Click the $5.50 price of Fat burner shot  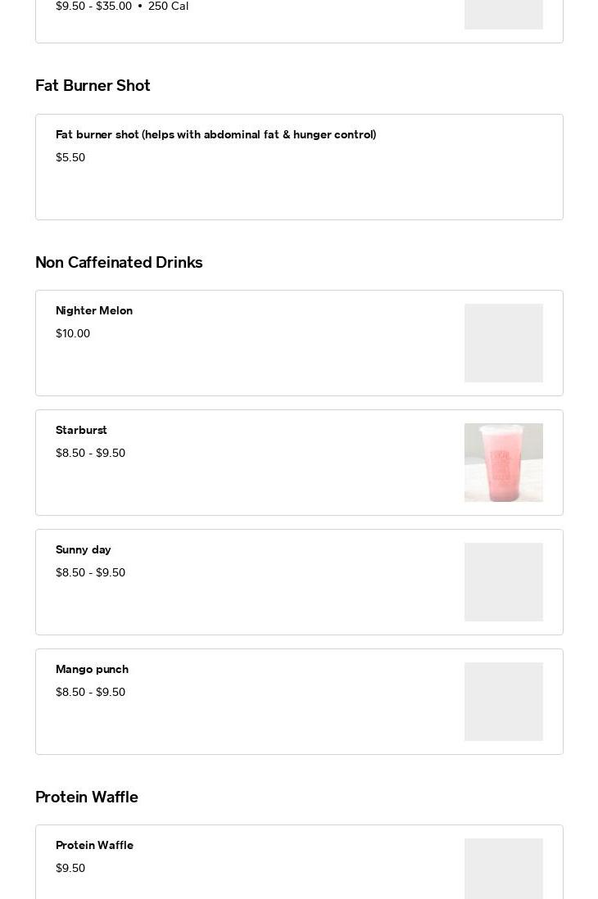(x=70, y=157)
